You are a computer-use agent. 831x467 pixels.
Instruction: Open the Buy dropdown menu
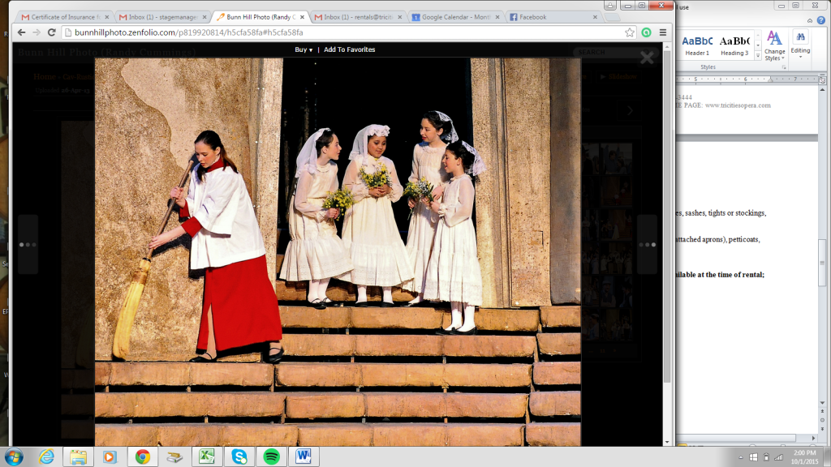click(304, 49)
